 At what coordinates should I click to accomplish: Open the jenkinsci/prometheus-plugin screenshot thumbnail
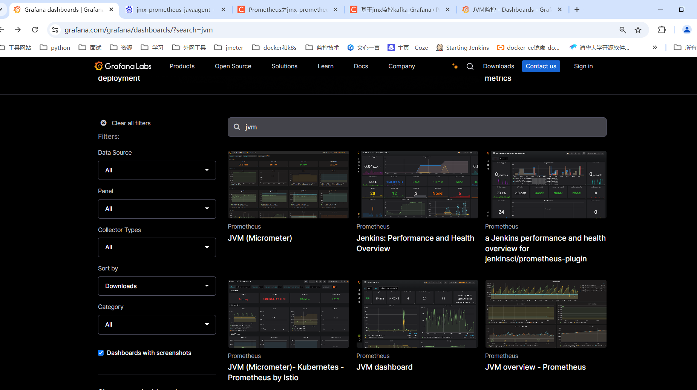tap(546, 185)
